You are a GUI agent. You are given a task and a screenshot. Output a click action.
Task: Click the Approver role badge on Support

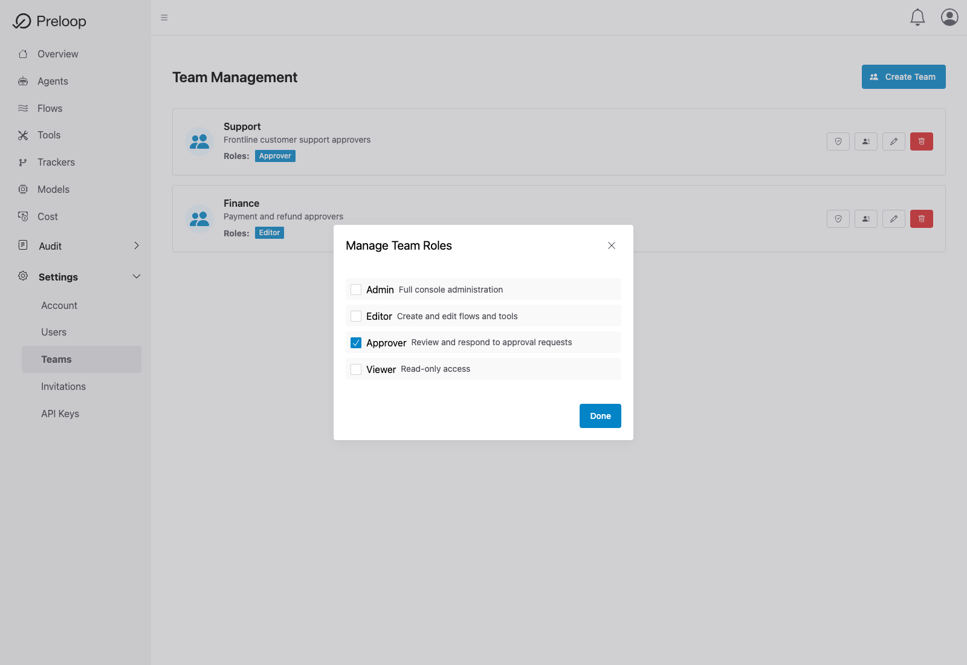point(275,156)
